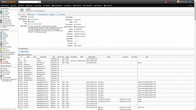Click the Test connection icon
The image size is (196, 110).
1,72
